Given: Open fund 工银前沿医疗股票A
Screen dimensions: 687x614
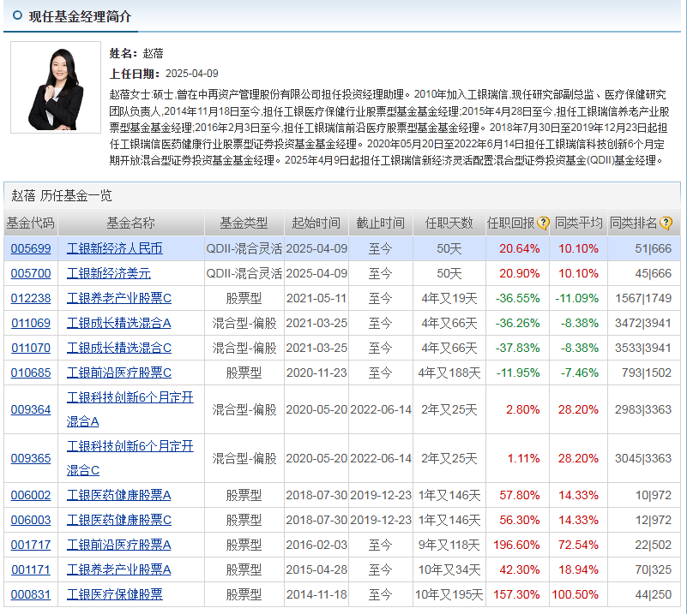Looking at the screenshot, I should point(118,545).
